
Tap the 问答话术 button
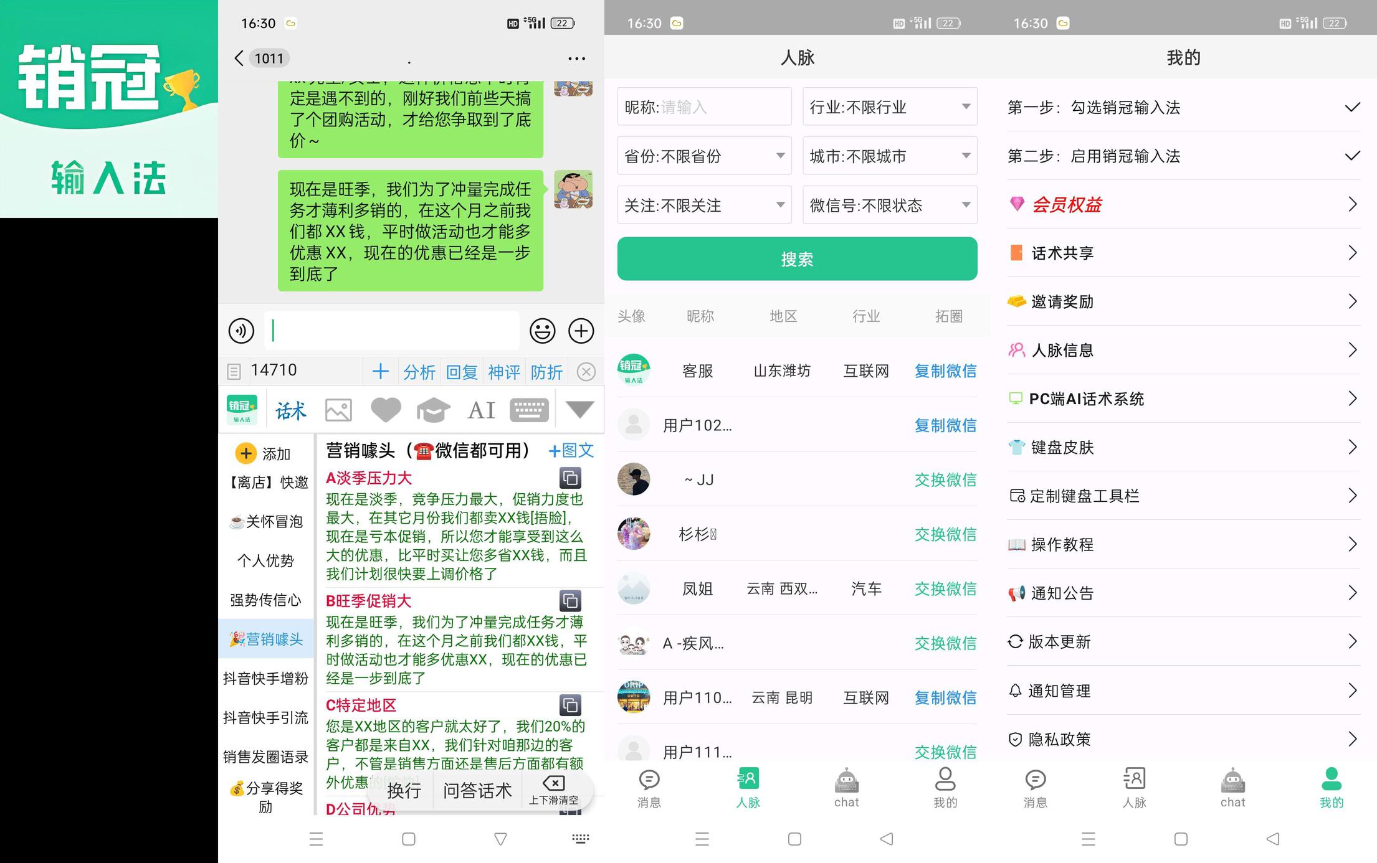click(477, 790)
